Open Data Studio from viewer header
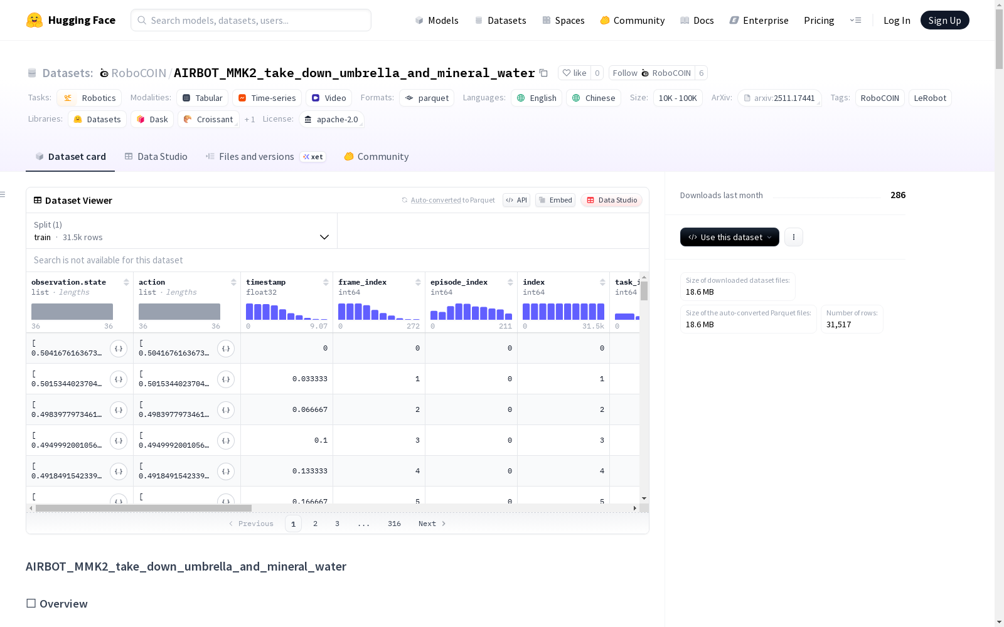Screen dimensions: 1004x627 pos(611,200)
